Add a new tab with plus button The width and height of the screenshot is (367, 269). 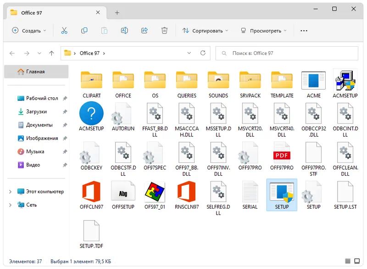(117, 13)
